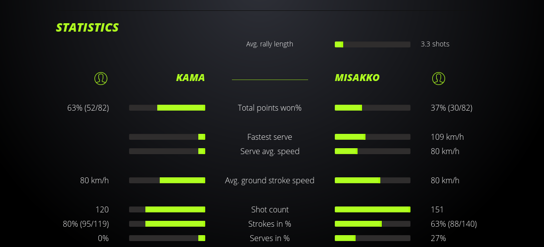Select the MISAKKO player name

(x=357, y=78)
